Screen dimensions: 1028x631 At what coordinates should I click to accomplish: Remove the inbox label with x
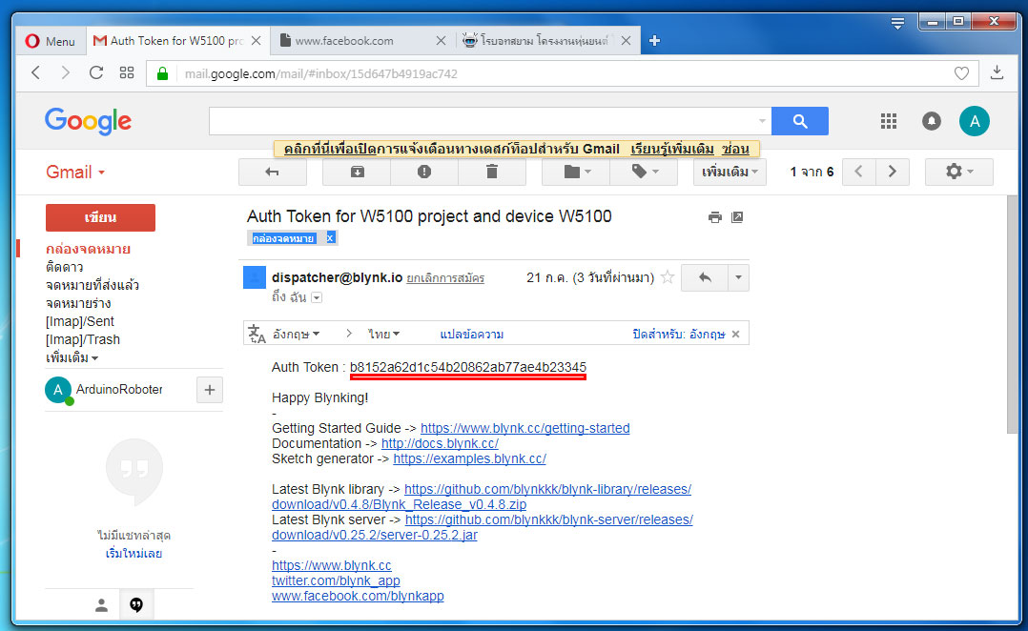[330, 238]
